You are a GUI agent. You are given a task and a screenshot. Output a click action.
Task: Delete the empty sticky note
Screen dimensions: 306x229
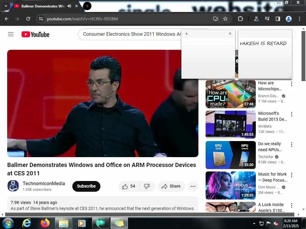230,33
